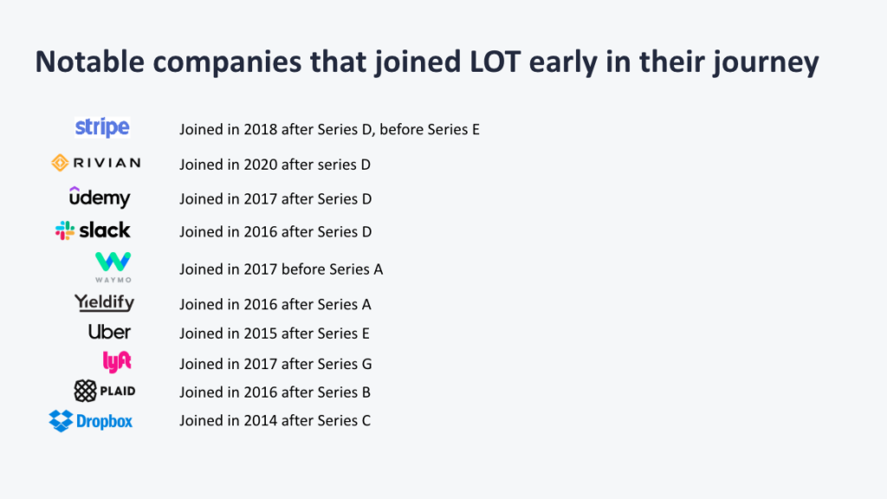Click the slide title heading text
Image resolution: width=887 pixels, height=499 pixels.
coord(426,62)
